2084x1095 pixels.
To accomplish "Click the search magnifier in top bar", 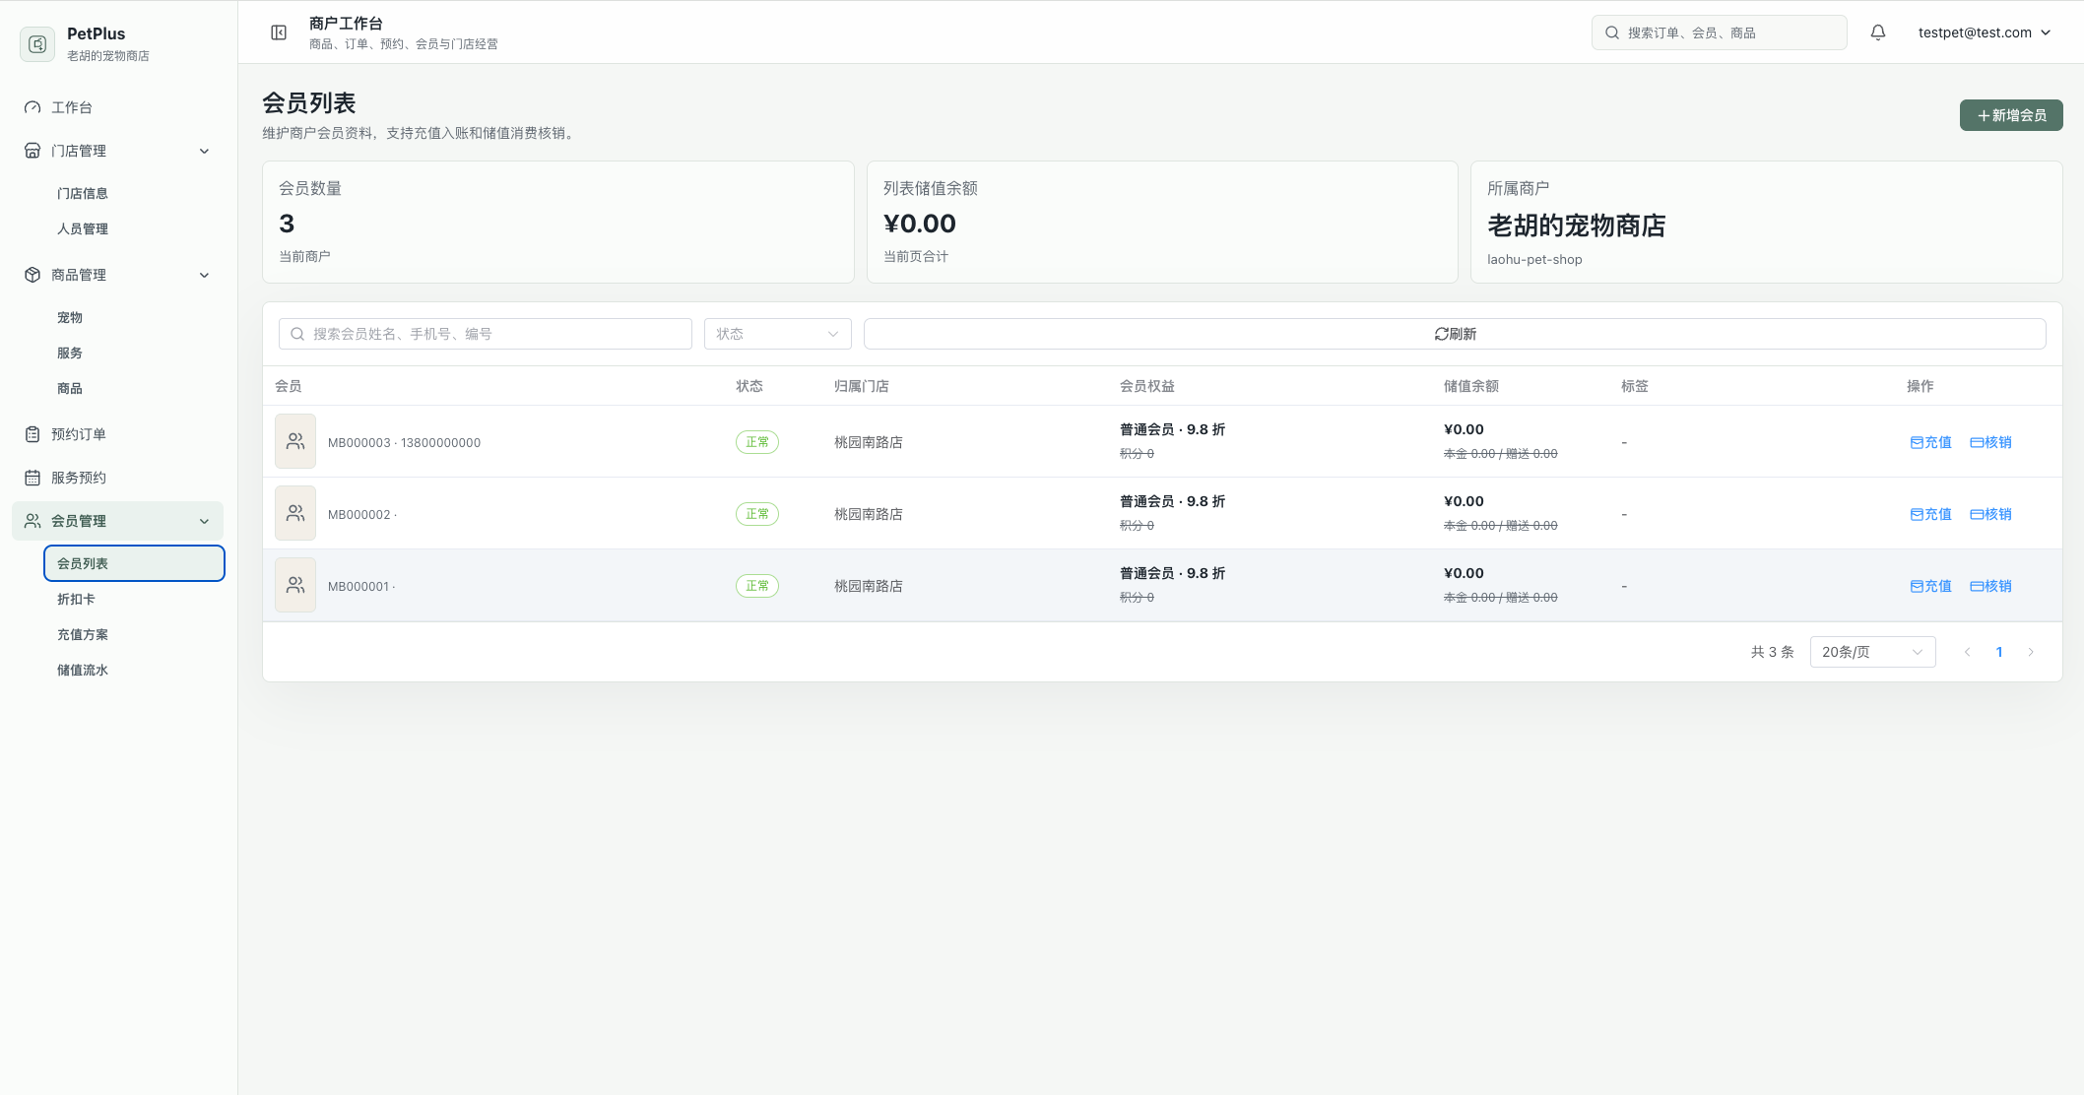I will [x=1612, y=32].
